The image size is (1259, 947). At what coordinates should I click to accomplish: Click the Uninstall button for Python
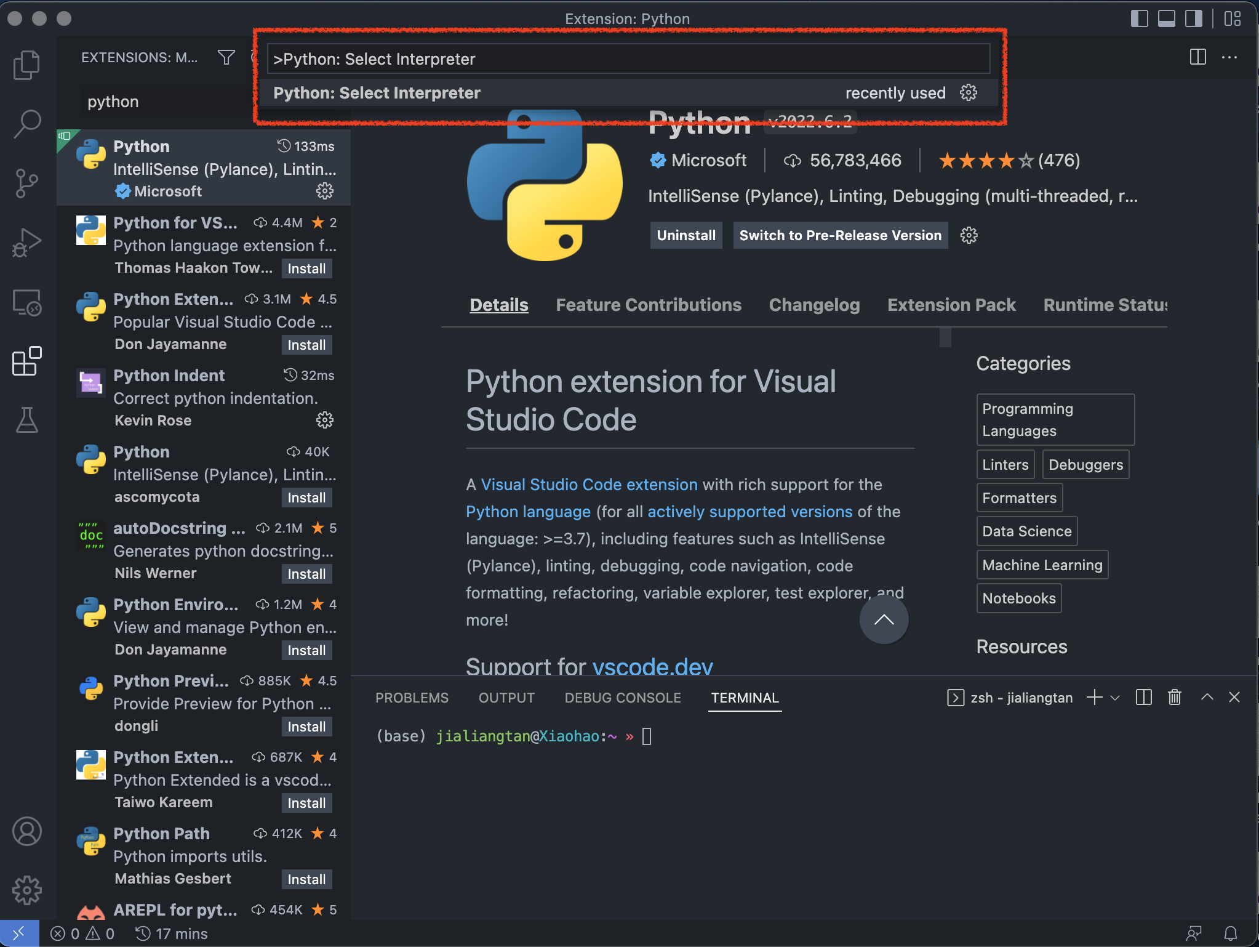[685, 235]
